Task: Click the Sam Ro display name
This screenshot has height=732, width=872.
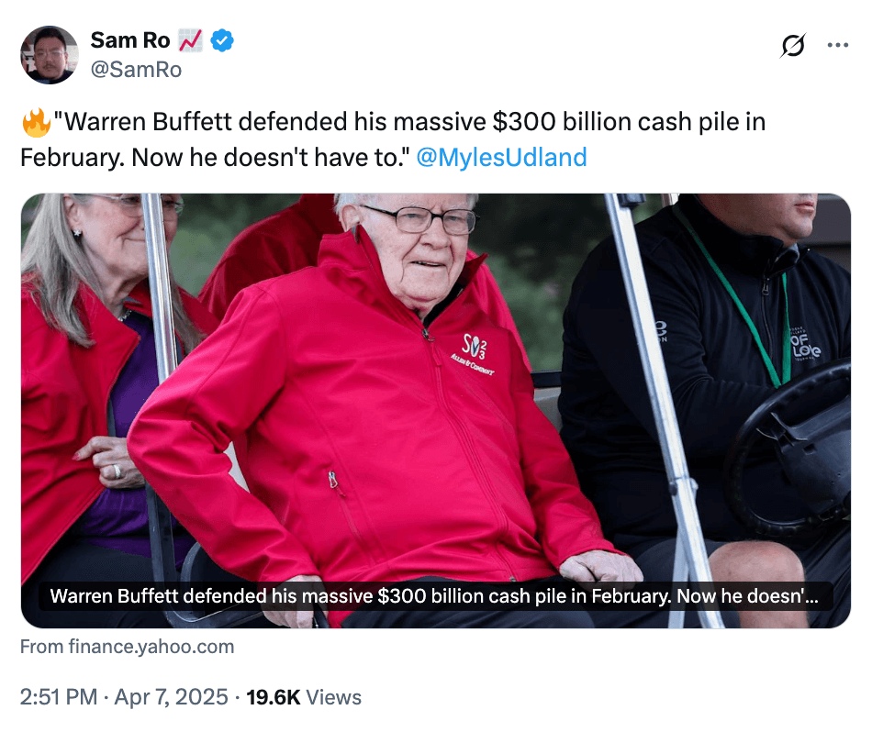Action: 130,40
